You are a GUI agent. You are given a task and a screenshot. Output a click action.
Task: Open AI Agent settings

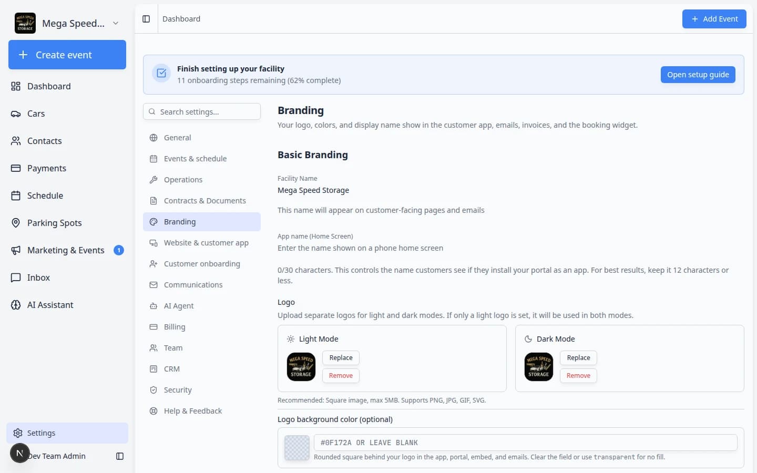point(202,306)
